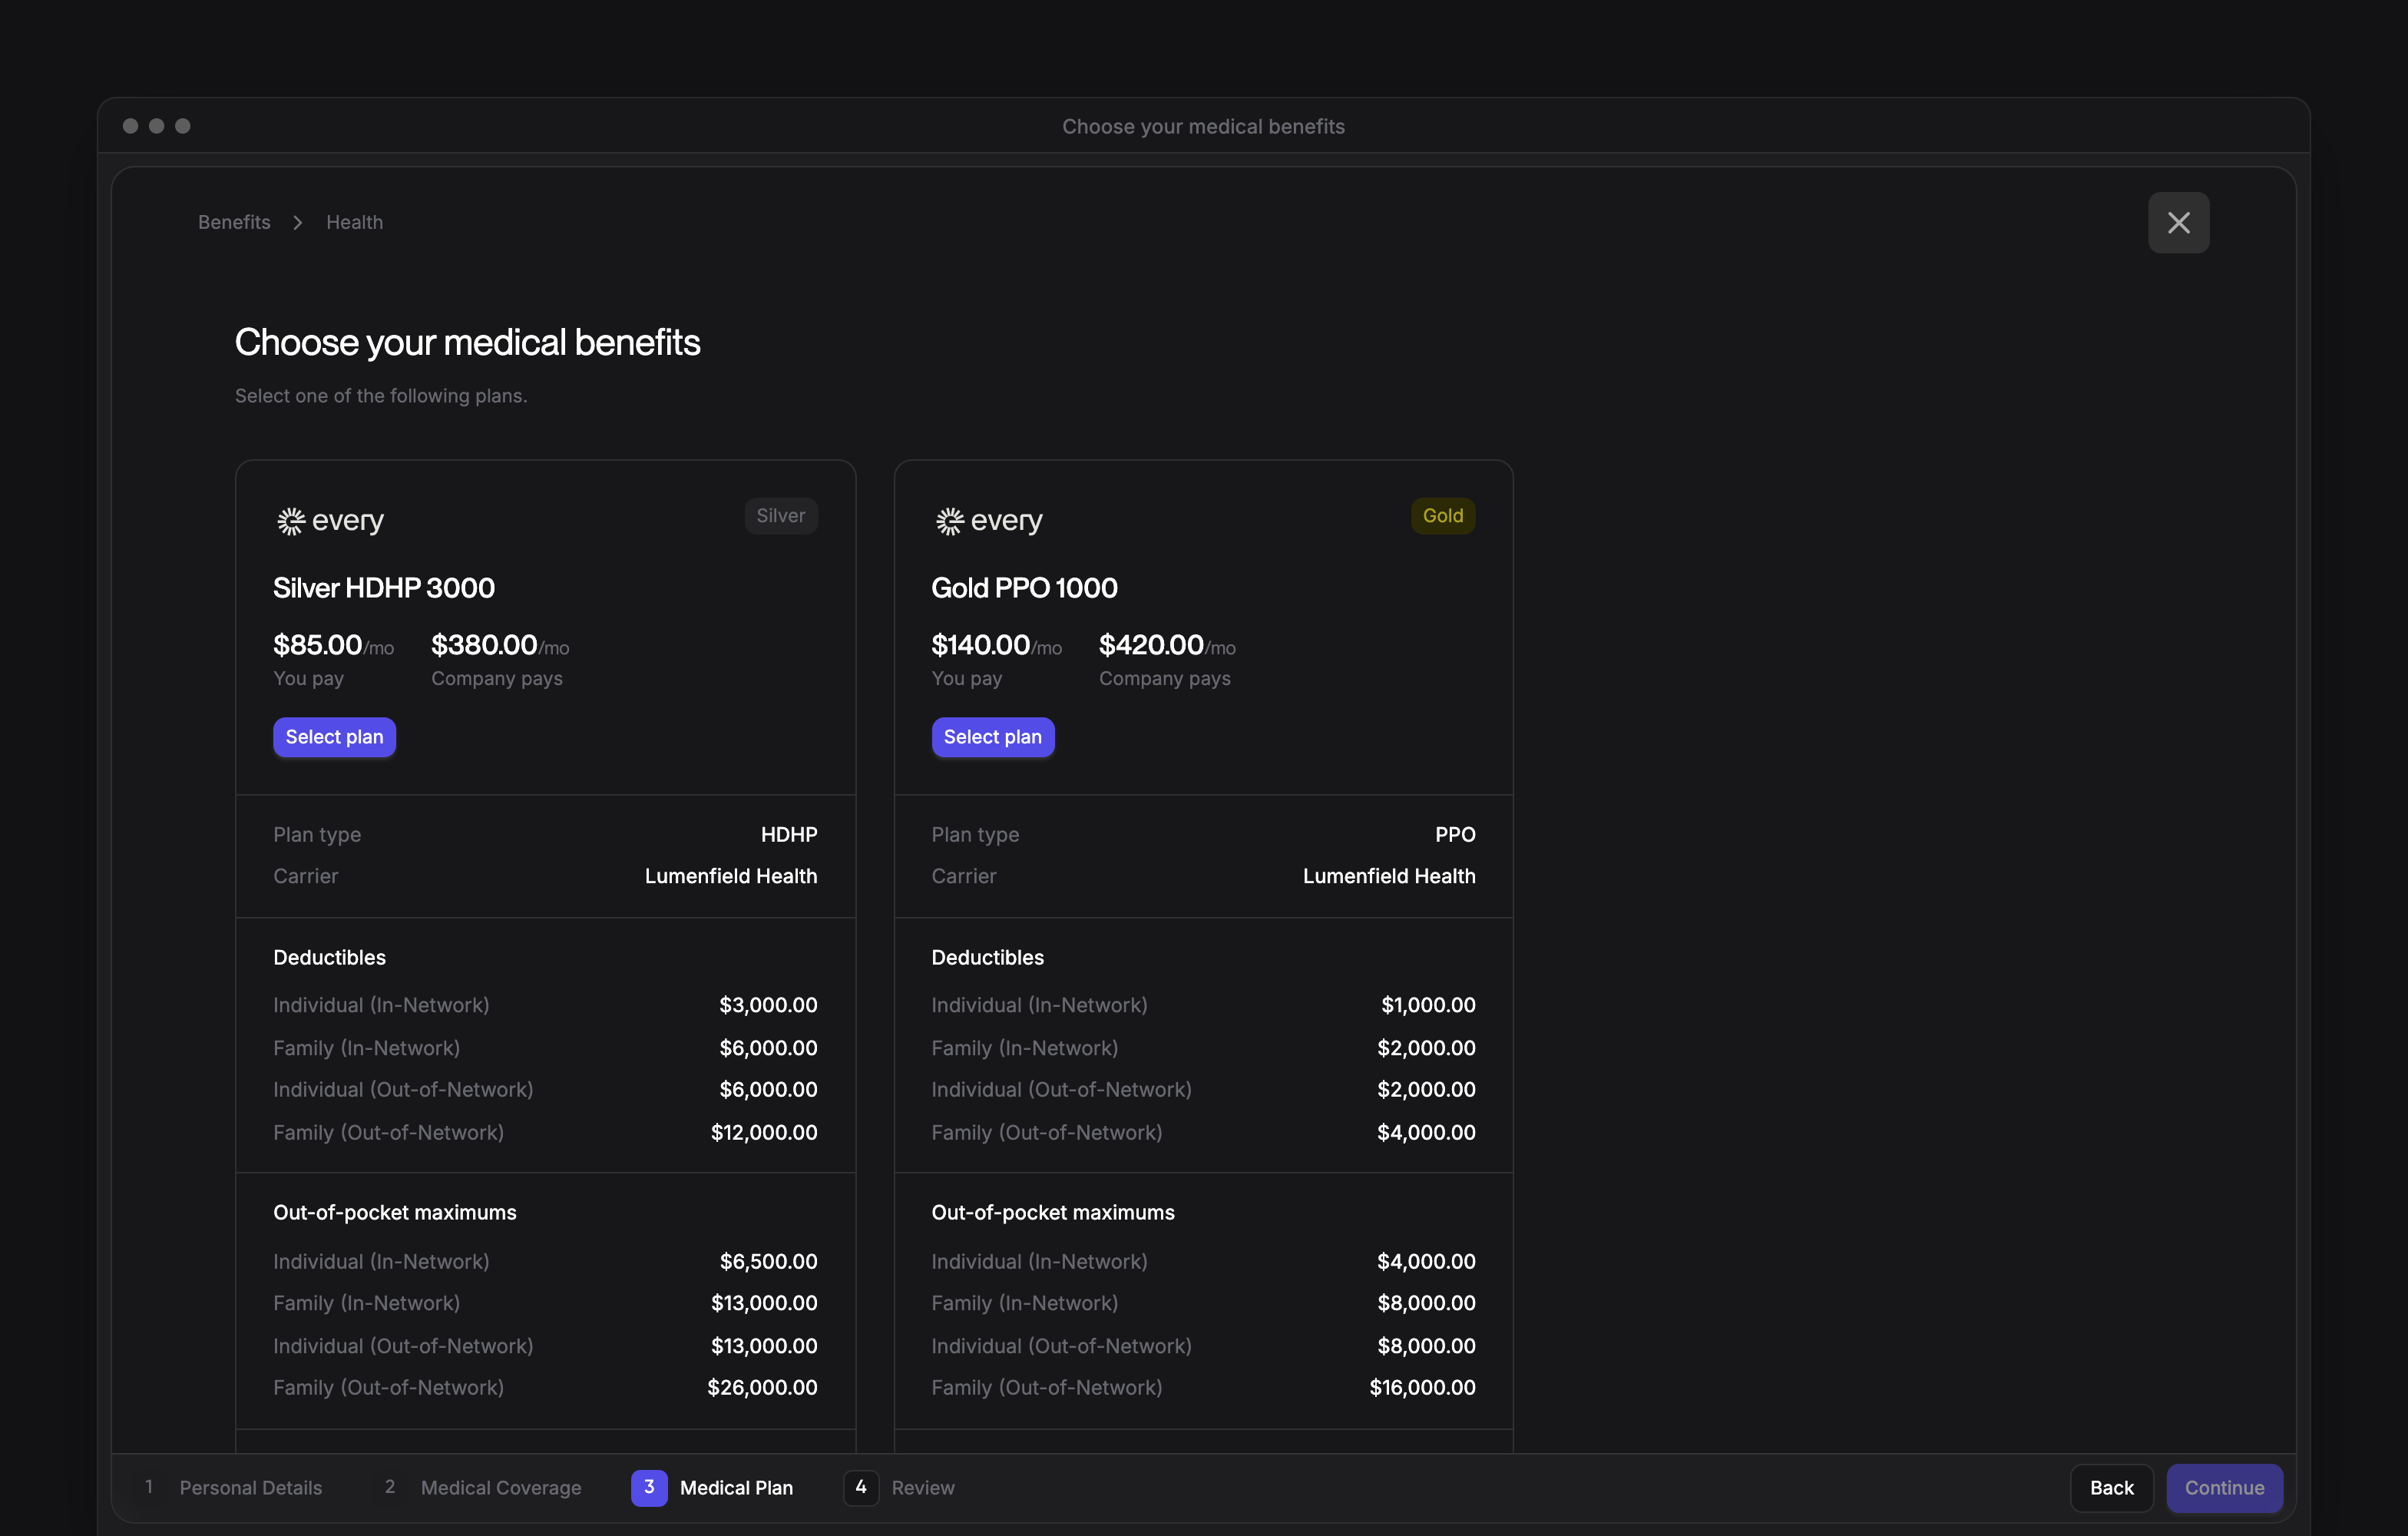Click the Silver HDHP 3000 plan title
Viewport: 2408px width, 1536px height.
click(x=384, y=588)
